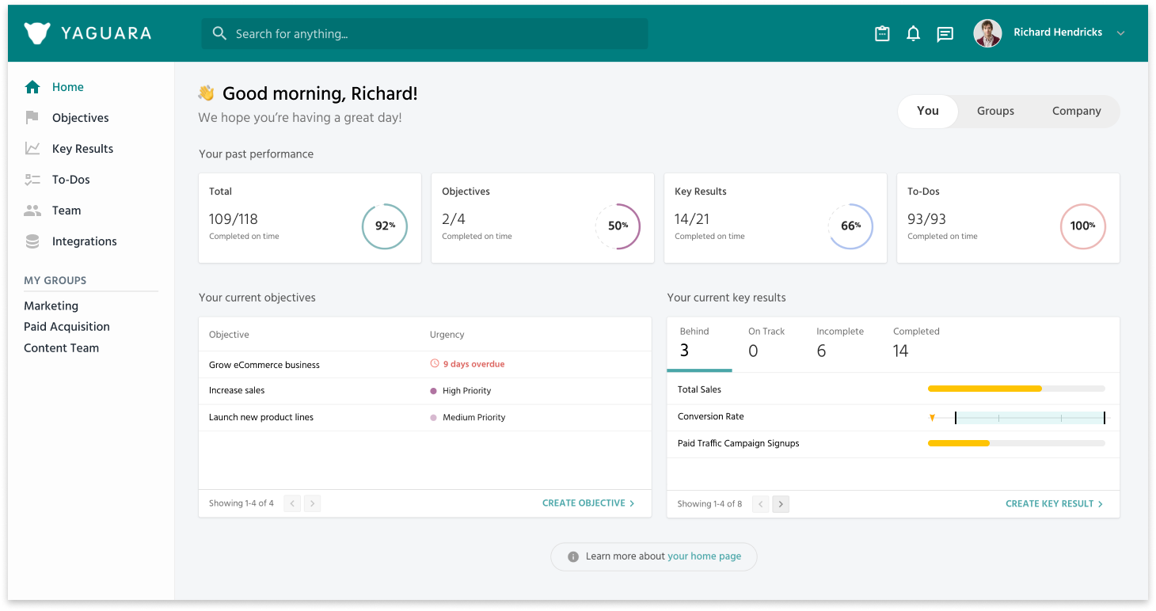Go to Key Results in the sidebar
This screenshot has width=1156, height=611.
tap(82, 149)
